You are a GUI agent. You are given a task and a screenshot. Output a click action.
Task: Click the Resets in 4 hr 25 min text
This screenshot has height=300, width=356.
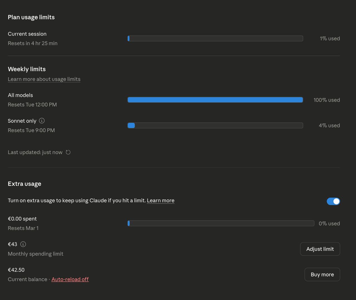click(33, 43)
